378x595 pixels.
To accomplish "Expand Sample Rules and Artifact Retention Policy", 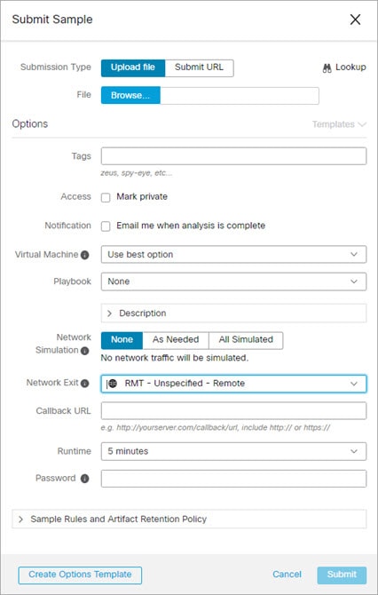I will pos(189,519).
